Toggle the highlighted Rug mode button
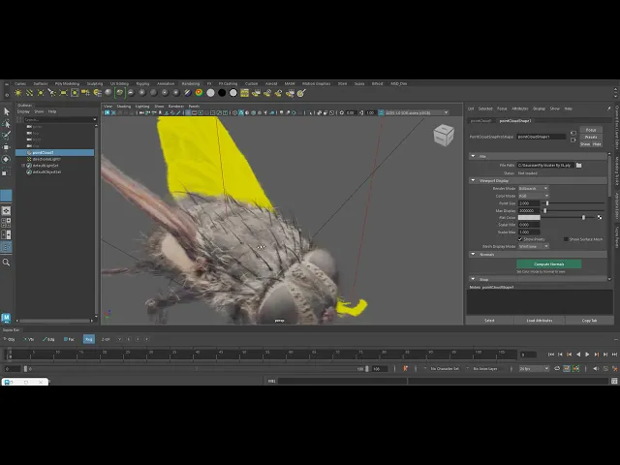Image resolution: width=620 pixels, height=465 pixels. click(89, 339)
